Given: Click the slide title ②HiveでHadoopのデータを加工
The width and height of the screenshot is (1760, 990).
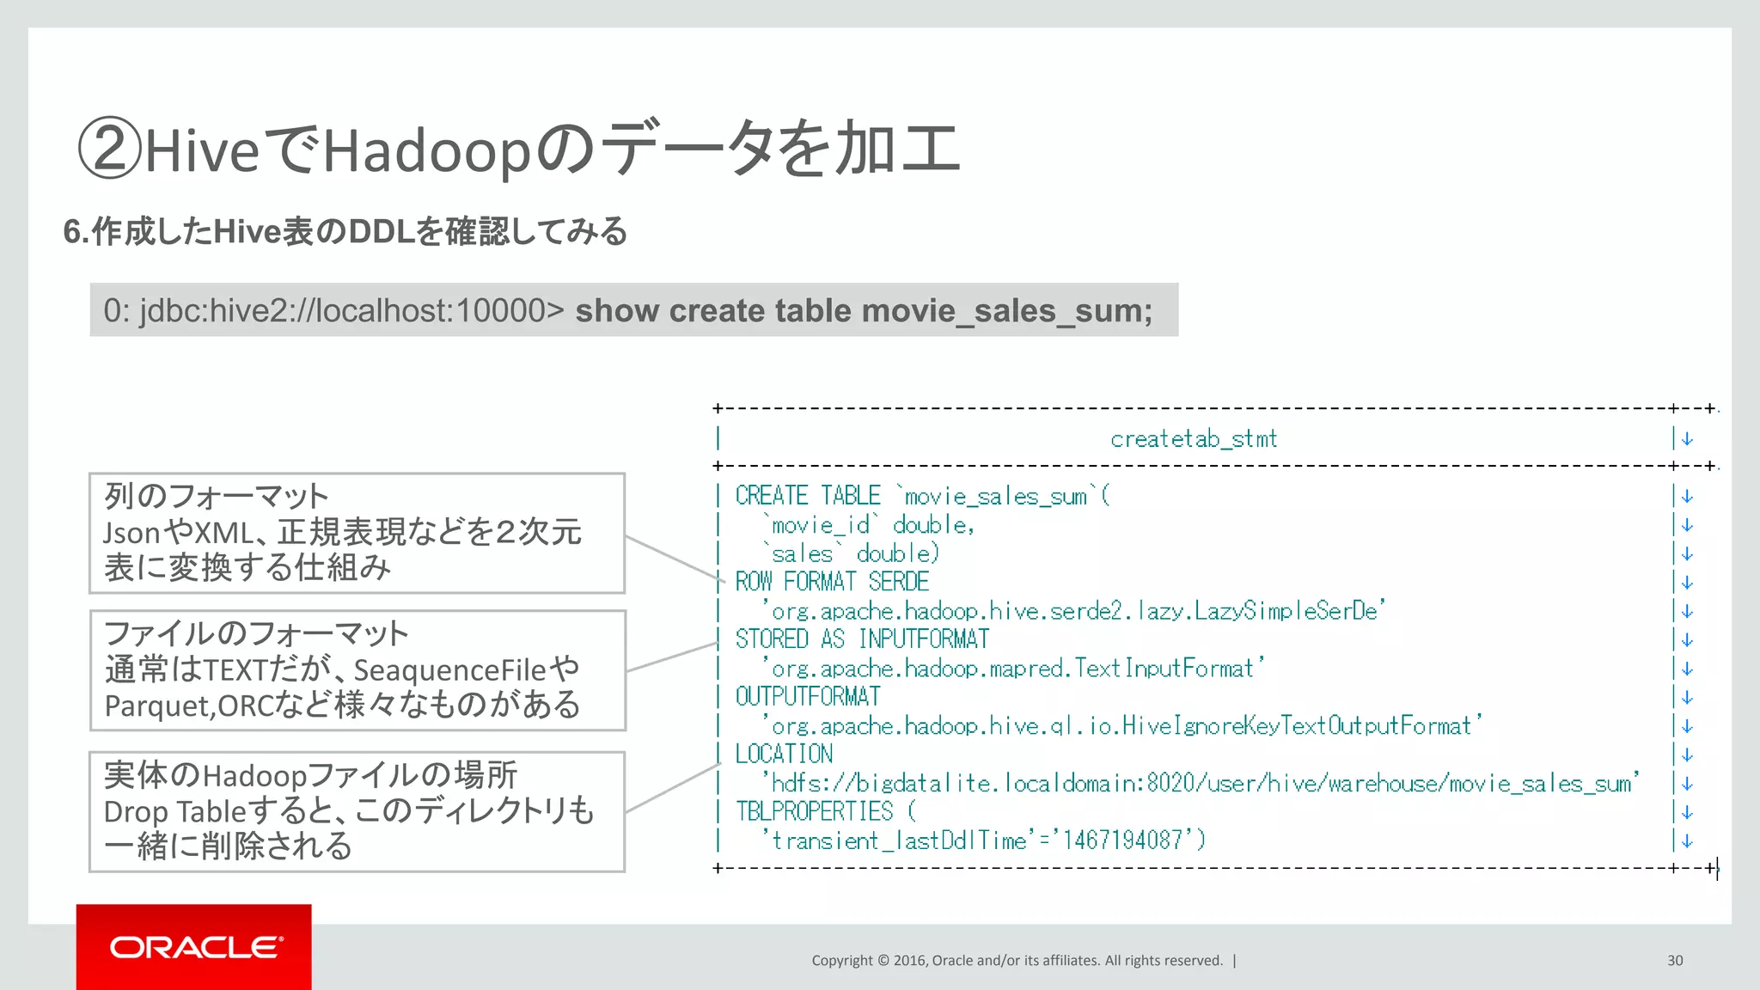Looking at the screenshot, I should tap(519, 149).
